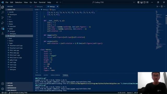Open the Extensions view
167x94 pixels.
[3, 28]
